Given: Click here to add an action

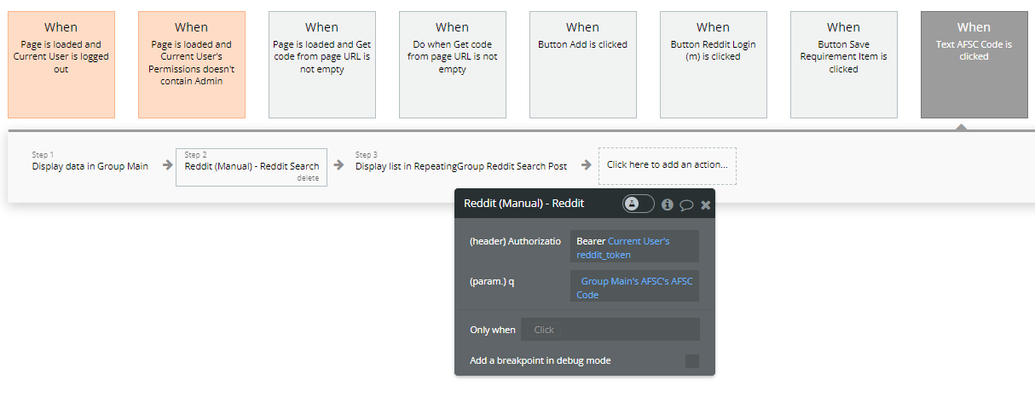Looking at the screenshot, I should (667, 165).
